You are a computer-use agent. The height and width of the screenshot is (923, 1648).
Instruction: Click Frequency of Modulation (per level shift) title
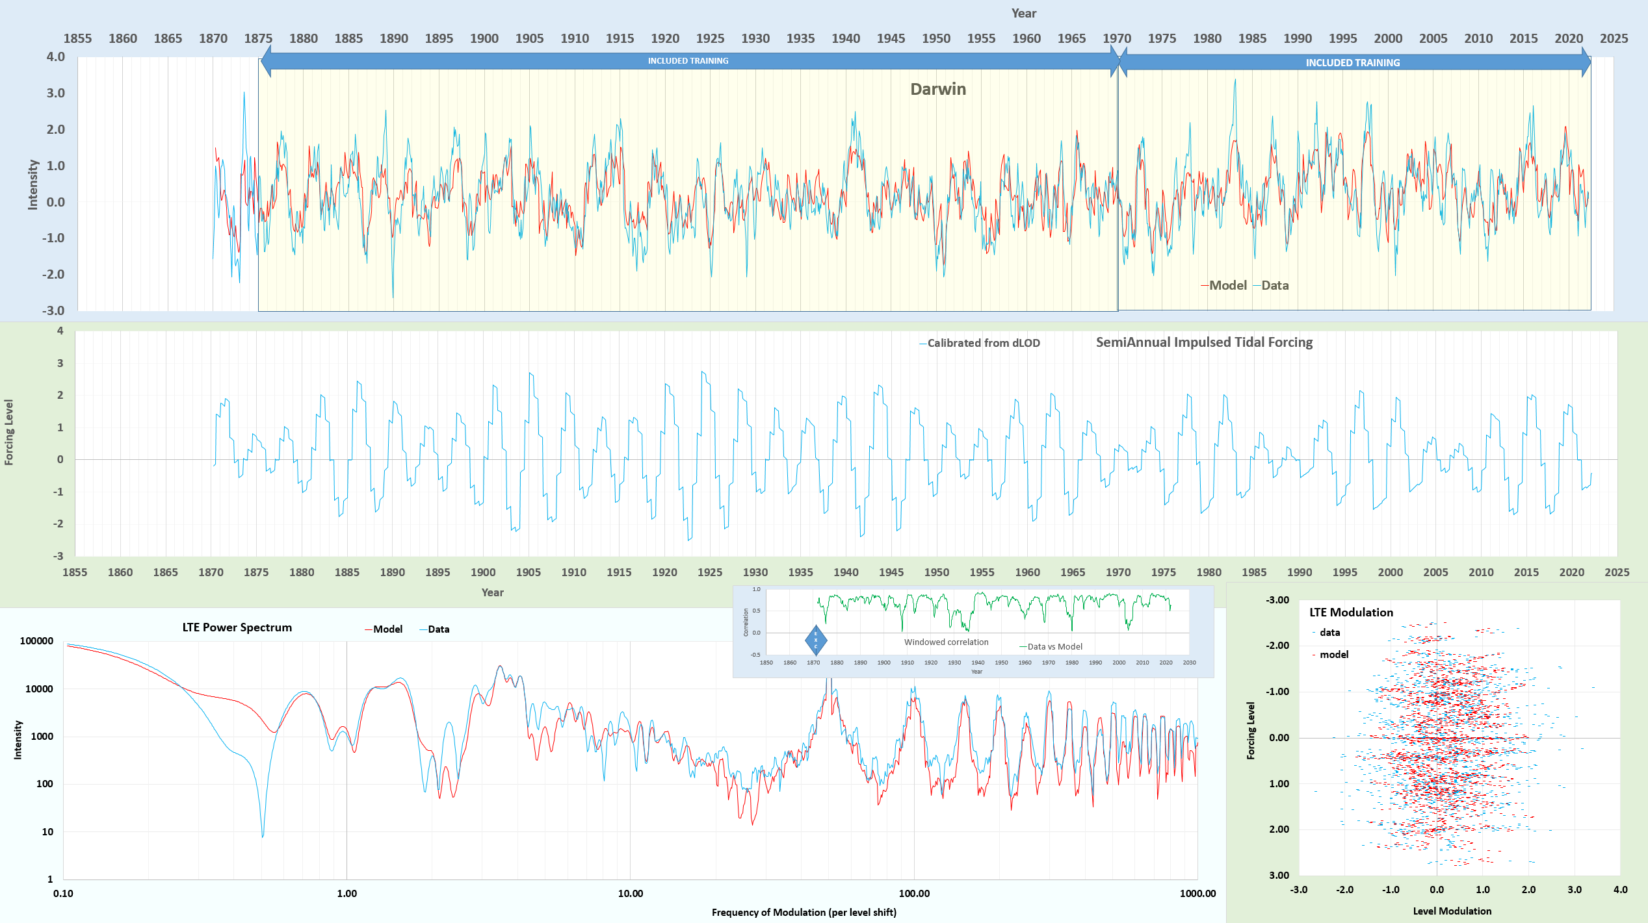pyautogui.click(x=804, y=912)
